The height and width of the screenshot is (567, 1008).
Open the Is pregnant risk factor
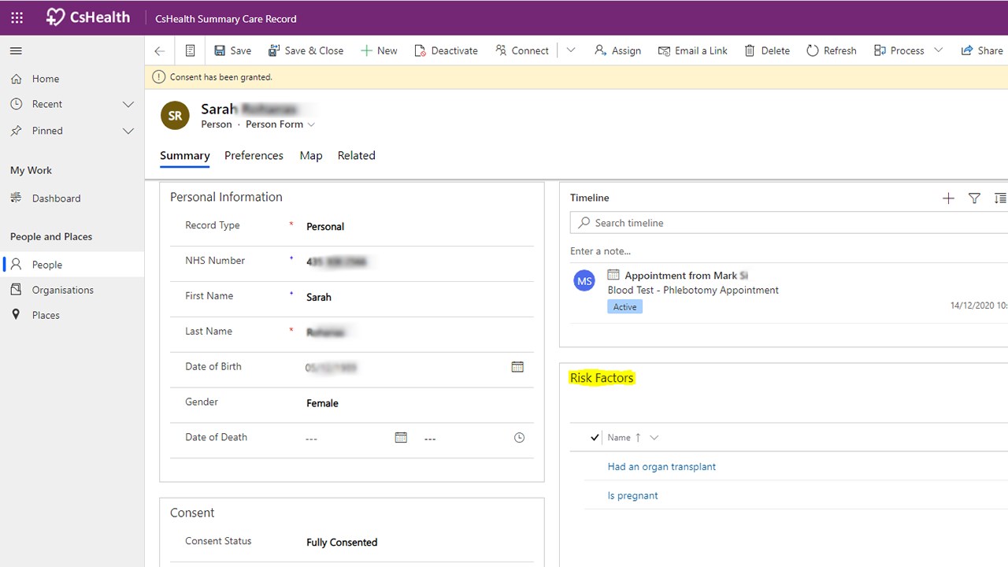[x=632, y=496]
